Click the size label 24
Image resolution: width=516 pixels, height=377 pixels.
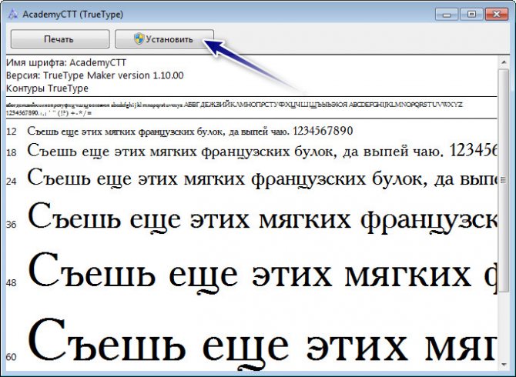pos(12,181)
